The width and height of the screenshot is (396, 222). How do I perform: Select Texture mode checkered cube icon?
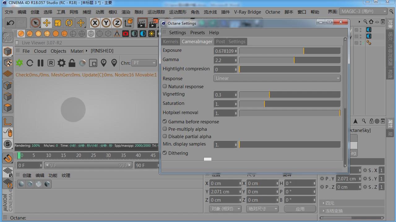[x=8, y=63]
